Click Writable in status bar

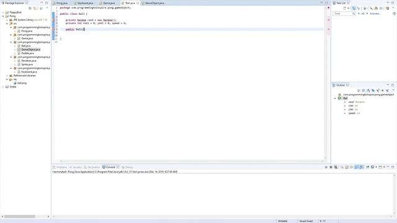283,221
